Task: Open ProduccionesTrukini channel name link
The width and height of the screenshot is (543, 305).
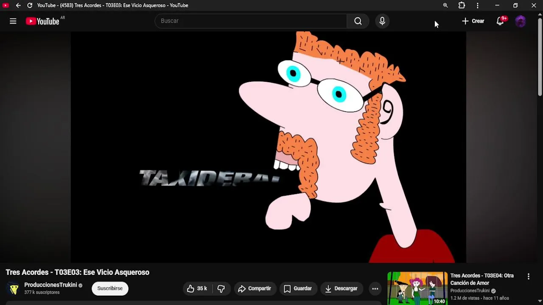Action: click(x=50, y=285)
